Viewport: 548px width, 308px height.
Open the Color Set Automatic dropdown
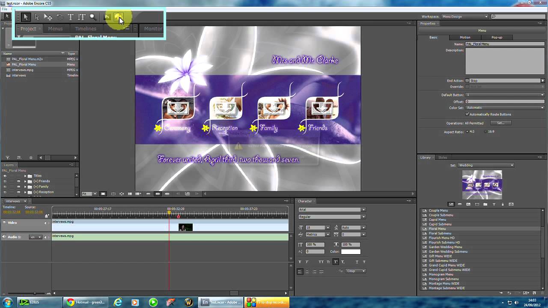[505, 108]
